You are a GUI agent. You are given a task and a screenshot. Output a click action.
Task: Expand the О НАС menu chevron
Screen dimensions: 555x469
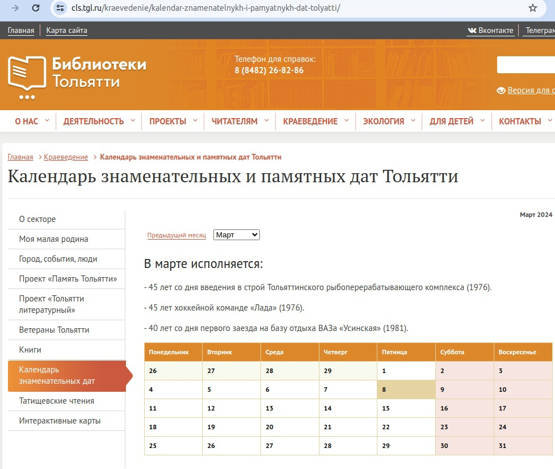[x=47, y=121]
